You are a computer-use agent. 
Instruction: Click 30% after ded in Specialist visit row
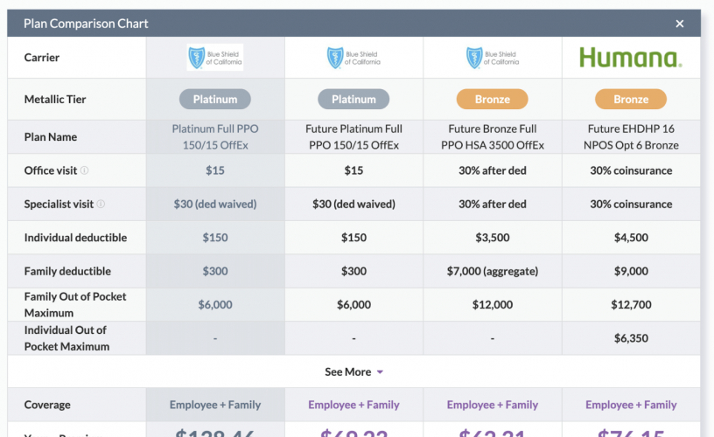(x=493, y=205)
